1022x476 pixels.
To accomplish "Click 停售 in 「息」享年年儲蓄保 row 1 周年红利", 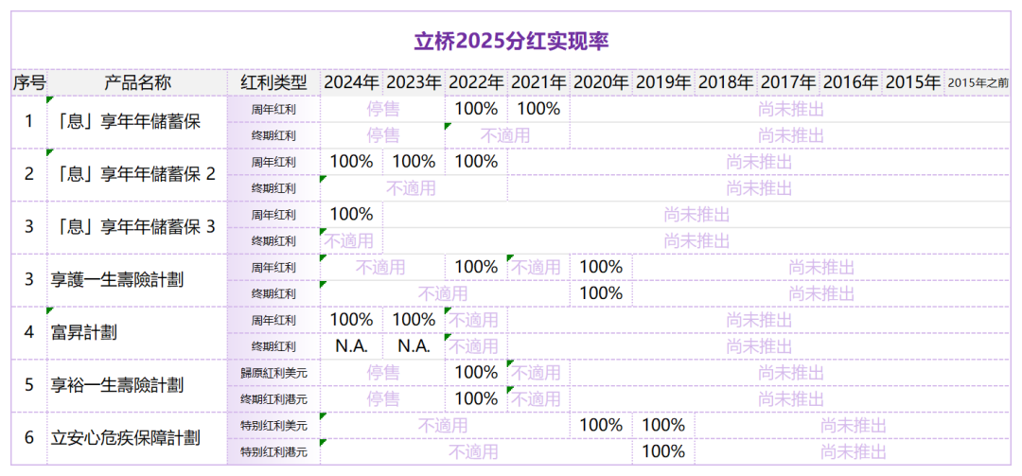I will [x=382, y=109].
